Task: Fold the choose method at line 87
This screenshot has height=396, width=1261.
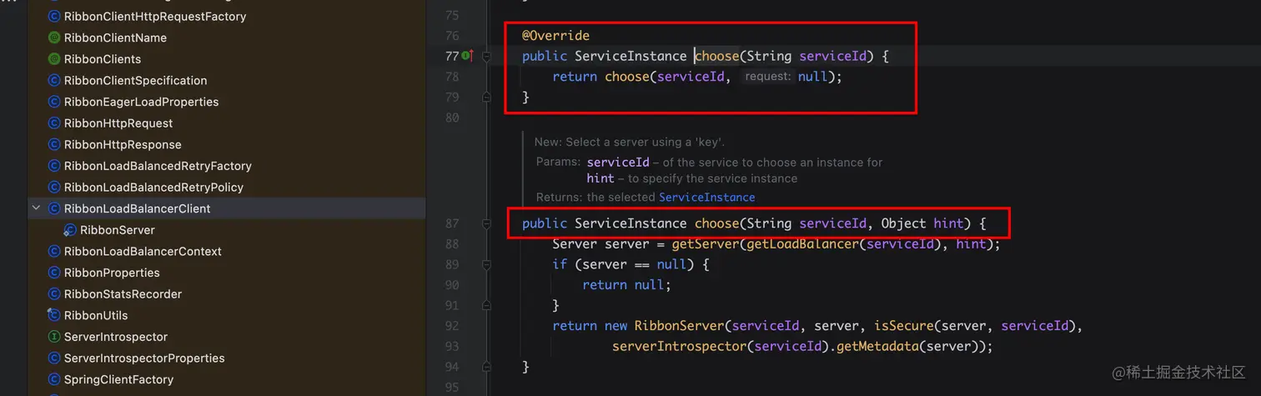Action: (487, 223)
